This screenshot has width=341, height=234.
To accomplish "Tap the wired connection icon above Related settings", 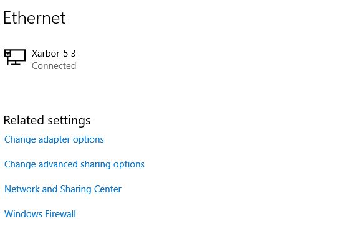I will point(15,57).
